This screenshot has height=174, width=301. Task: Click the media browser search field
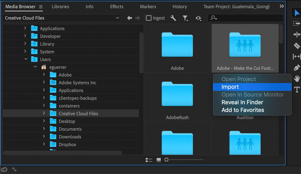[245, 18]
